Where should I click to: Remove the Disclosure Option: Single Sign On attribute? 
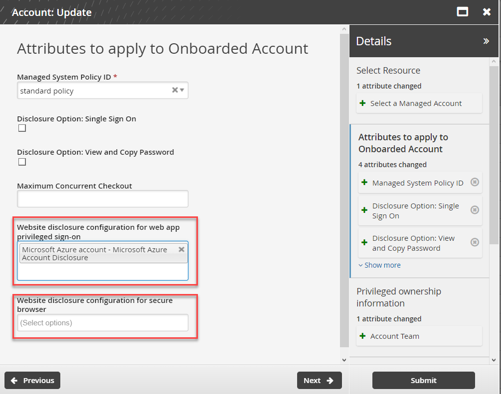[475, 210]
